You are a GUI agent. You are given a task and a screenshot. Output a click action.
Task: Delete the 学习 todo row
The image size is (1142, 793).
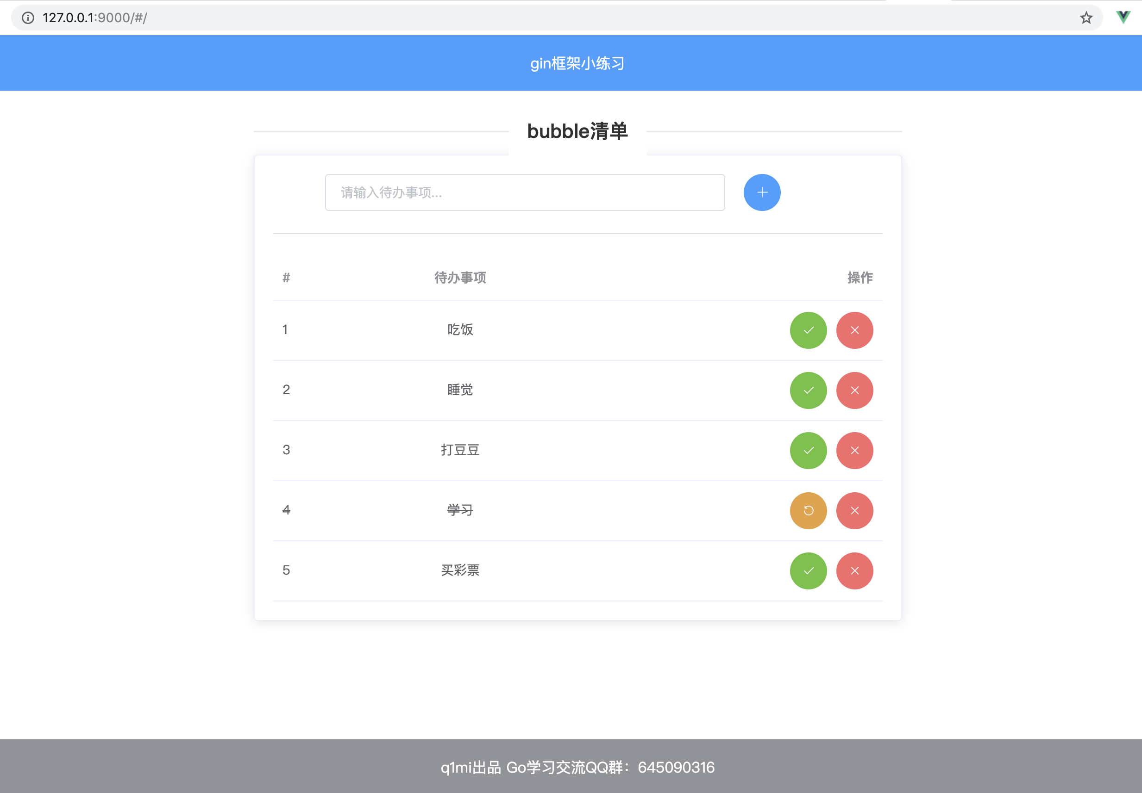click(x=854, y=511)
